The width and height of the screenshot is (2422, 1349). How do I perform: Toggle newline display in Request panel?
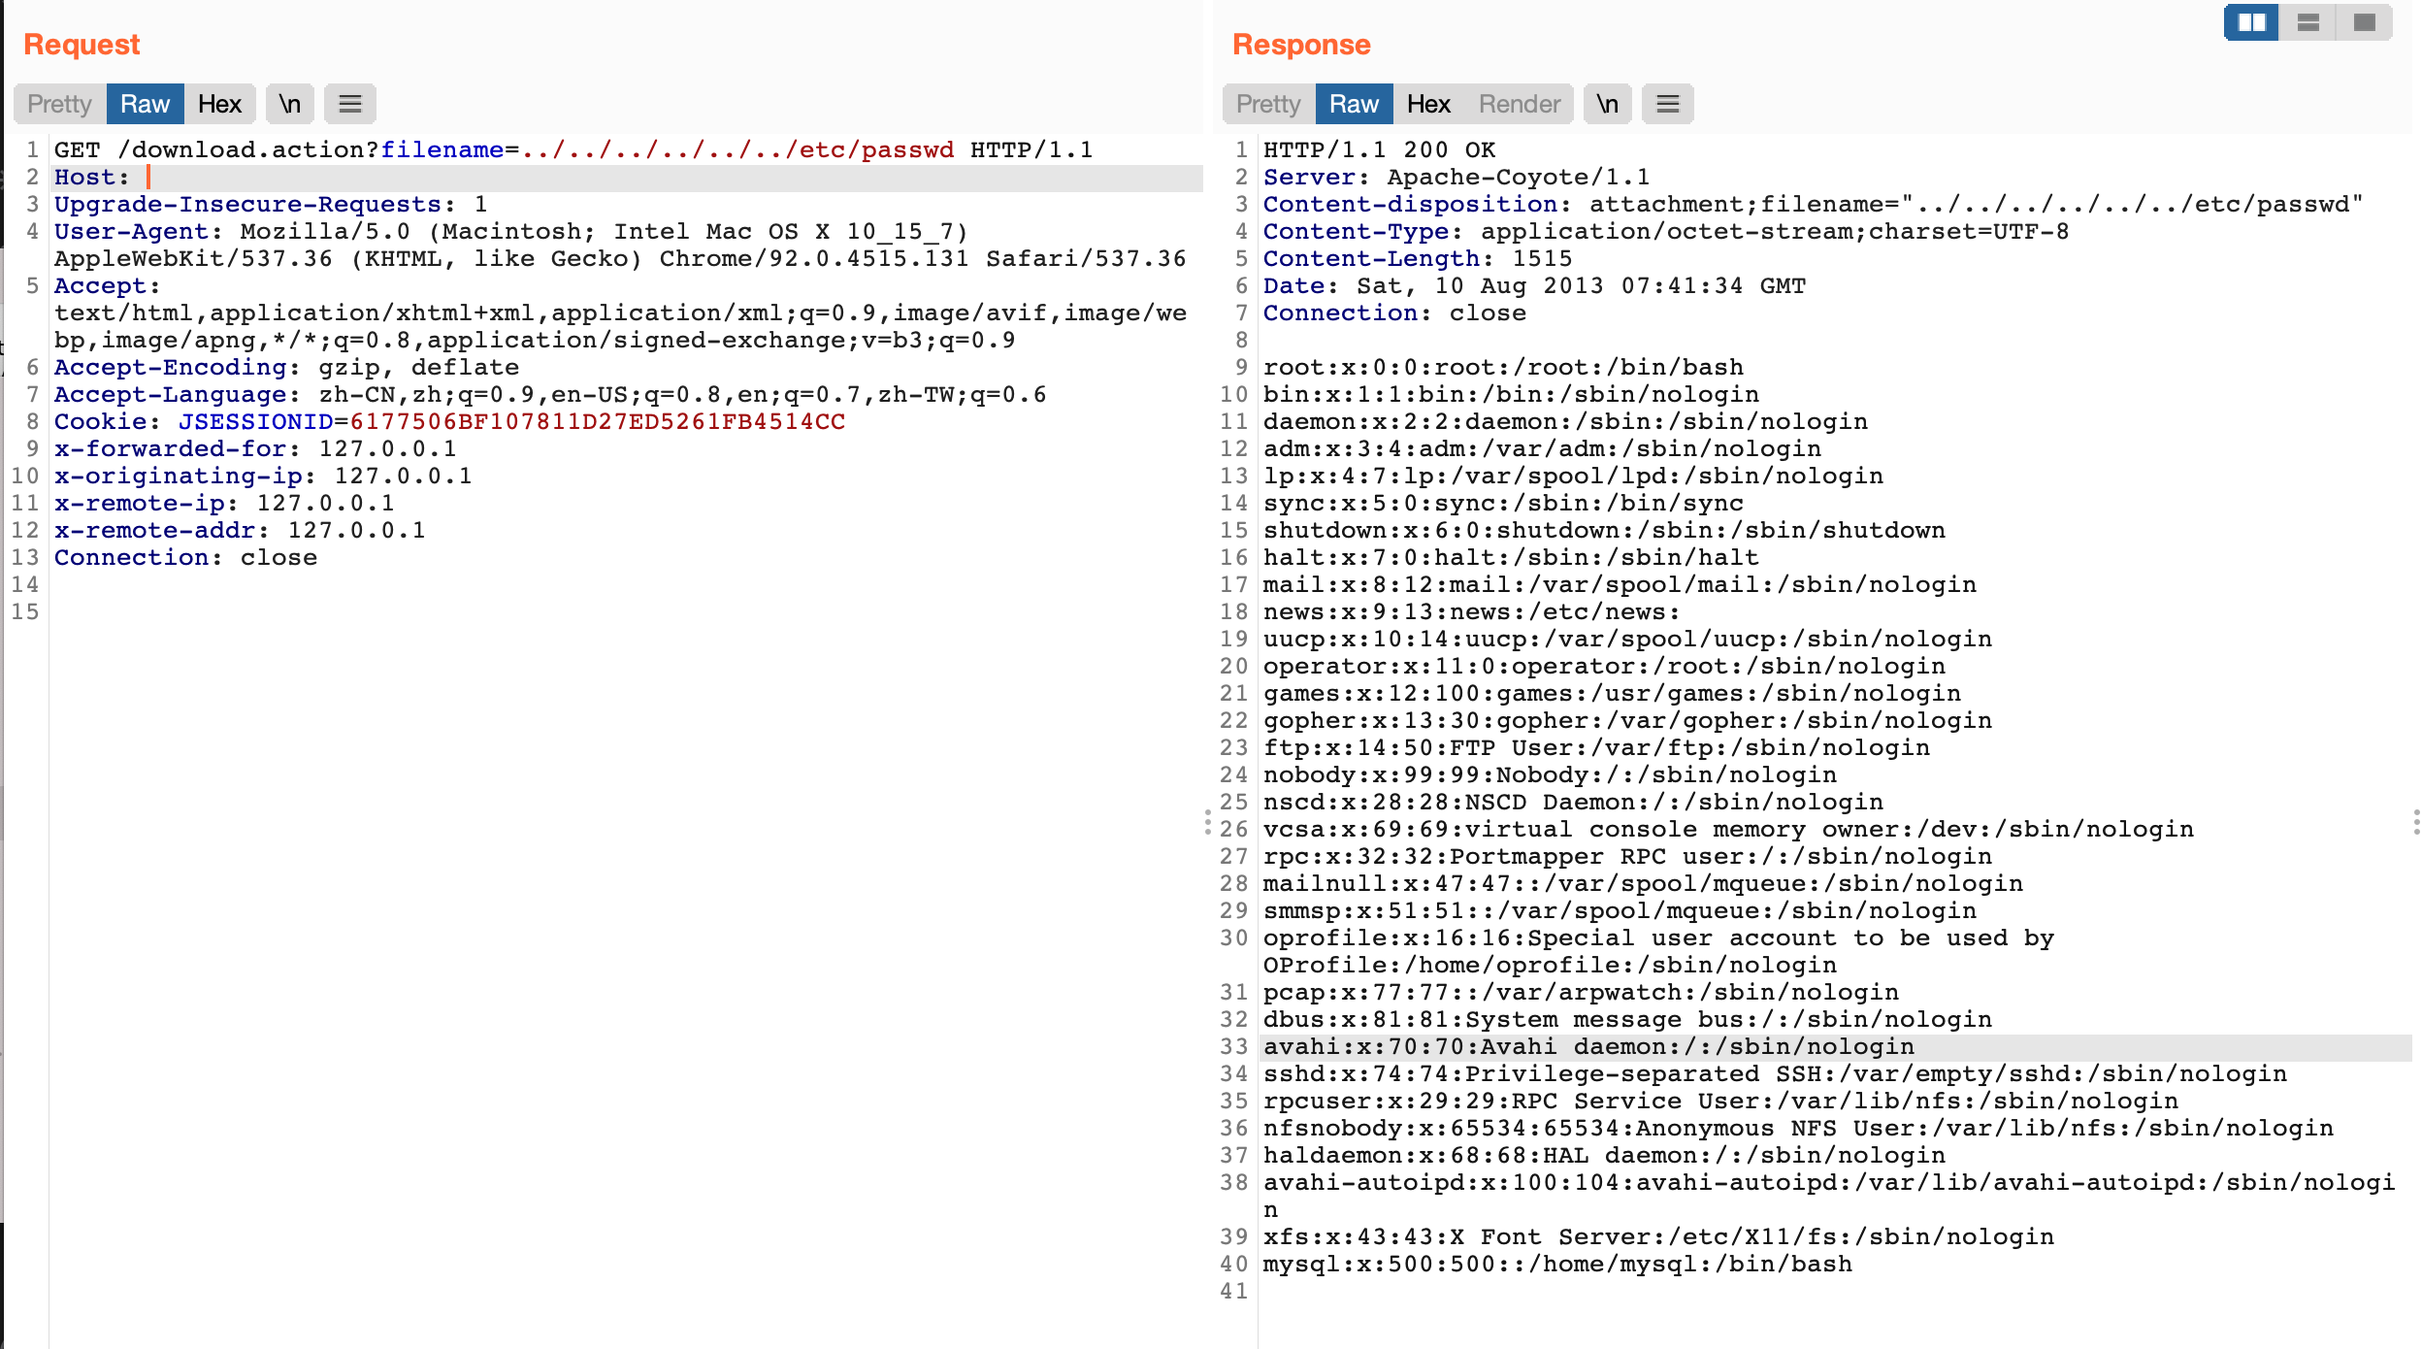289,104
